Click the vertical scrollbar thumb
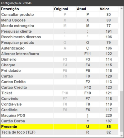Image resolution: width=124 pixels, height=138 pixels. point(122,112)
